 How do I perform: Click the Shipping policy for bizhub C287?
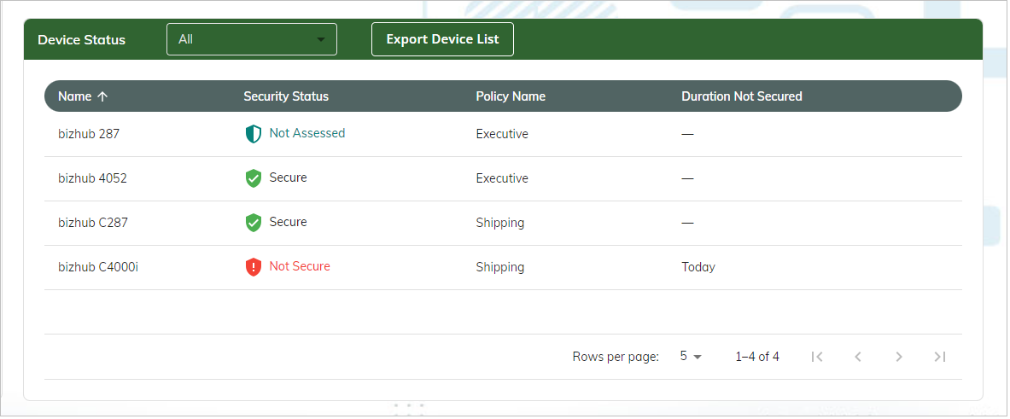(500, 223)
